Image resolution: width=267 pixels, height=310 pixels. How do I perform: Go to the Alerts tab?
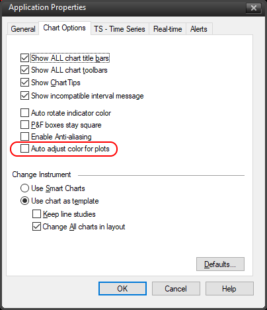199,29
